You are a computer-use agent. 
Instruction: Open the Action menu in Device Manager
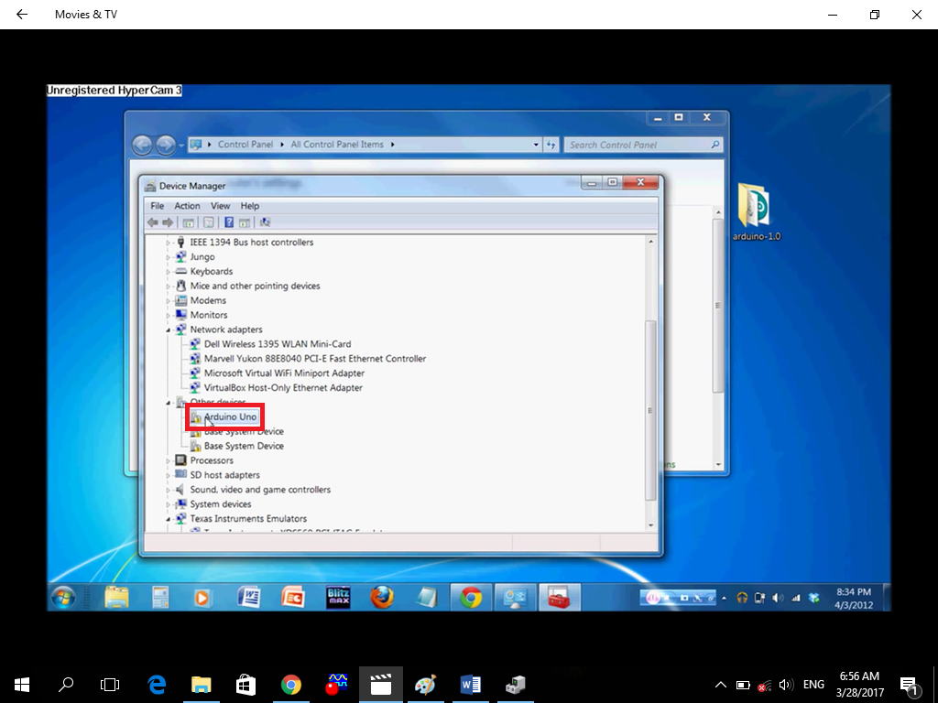(187, 206)
